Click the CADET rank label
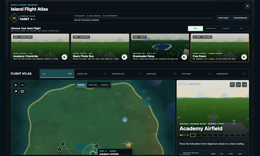Image resolution: width=260 pixels, height=156 pixels. coord(25,19)
